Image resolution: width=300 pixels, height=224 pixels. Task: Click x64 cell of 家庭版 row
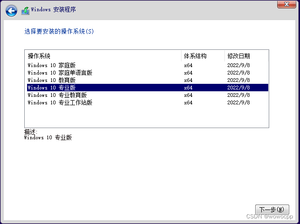(x=188, y=65)
